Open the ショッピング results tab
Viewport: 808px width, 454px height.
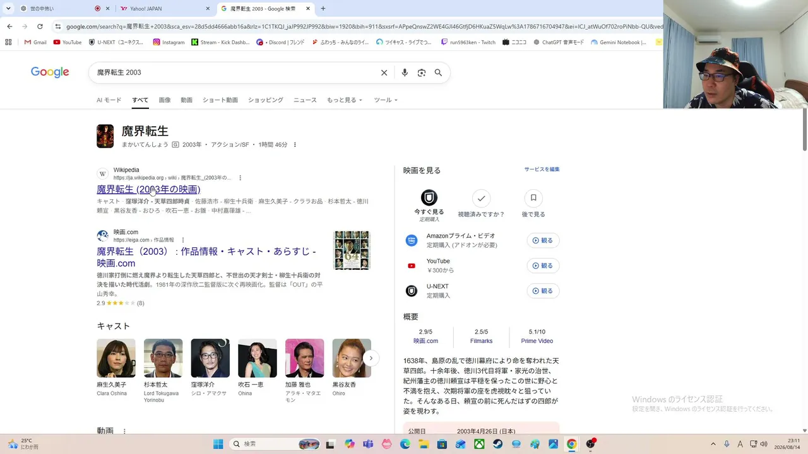point(266,100)
